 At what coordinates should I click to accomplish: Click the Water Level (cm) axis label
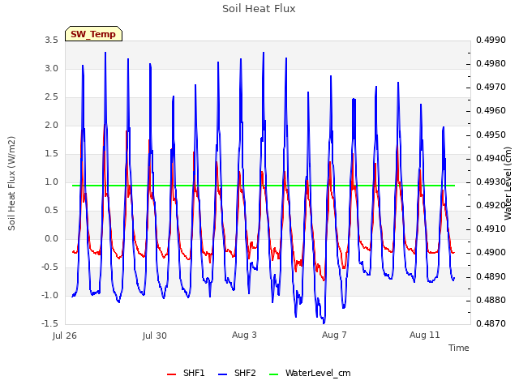point(508,183)
